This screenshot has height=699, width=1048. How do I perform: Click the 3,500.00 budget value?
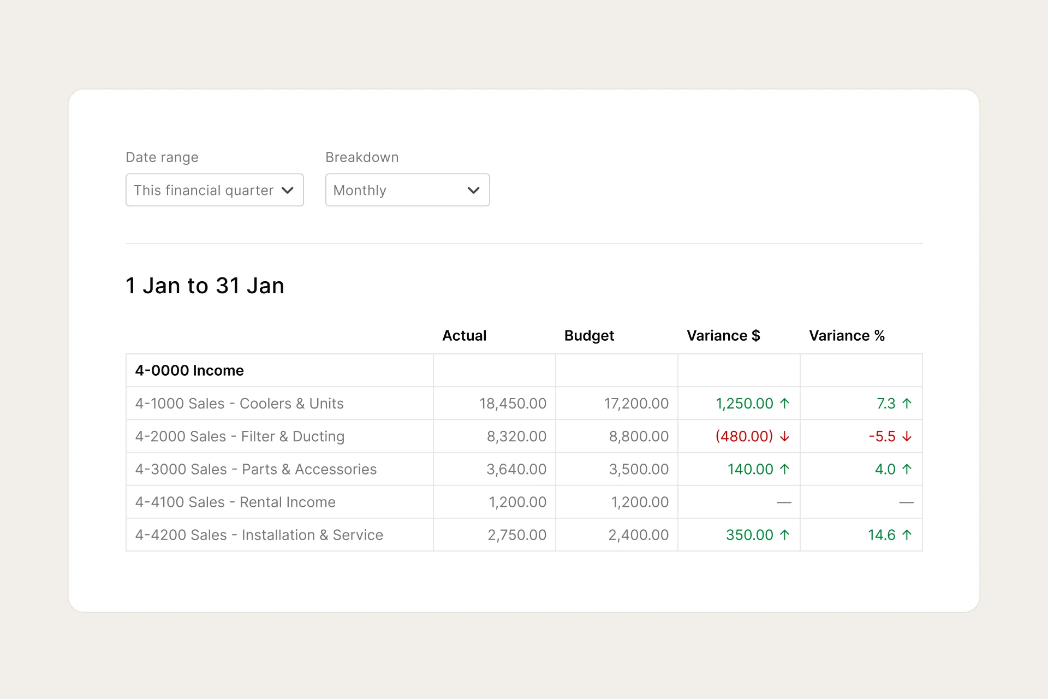[x=639, y=469]
